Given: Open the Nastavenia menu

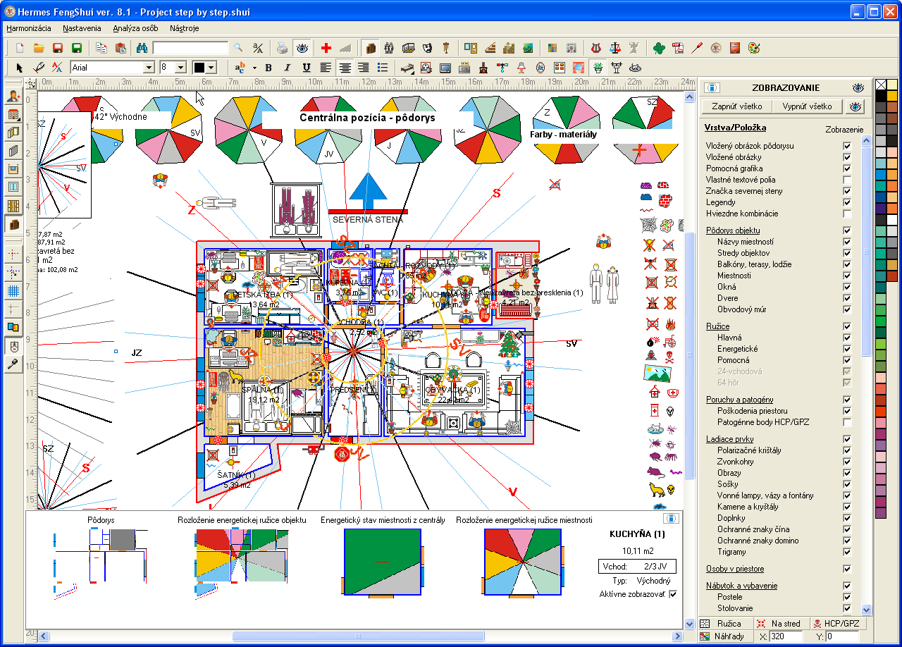Looking at the screenshot, I should click(x=81, y=29).
